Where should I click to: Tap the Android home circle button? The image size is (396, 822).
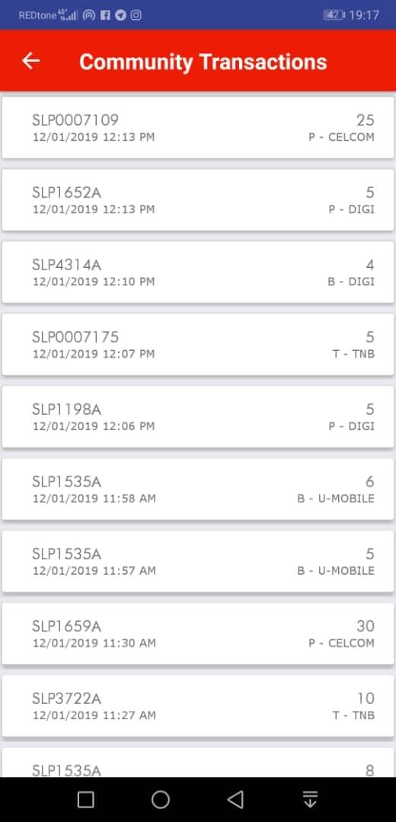[x=161, y=799]
